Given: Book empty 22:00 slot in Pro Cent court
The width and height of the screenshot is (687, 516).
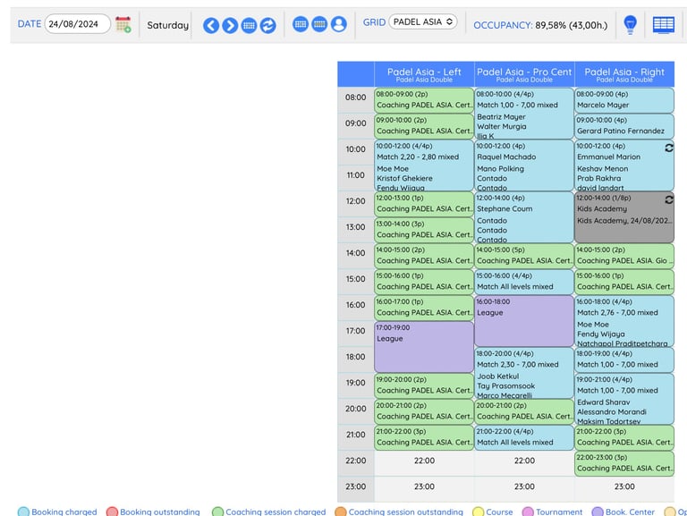Looking at the screenshot, I should (524, 463).
